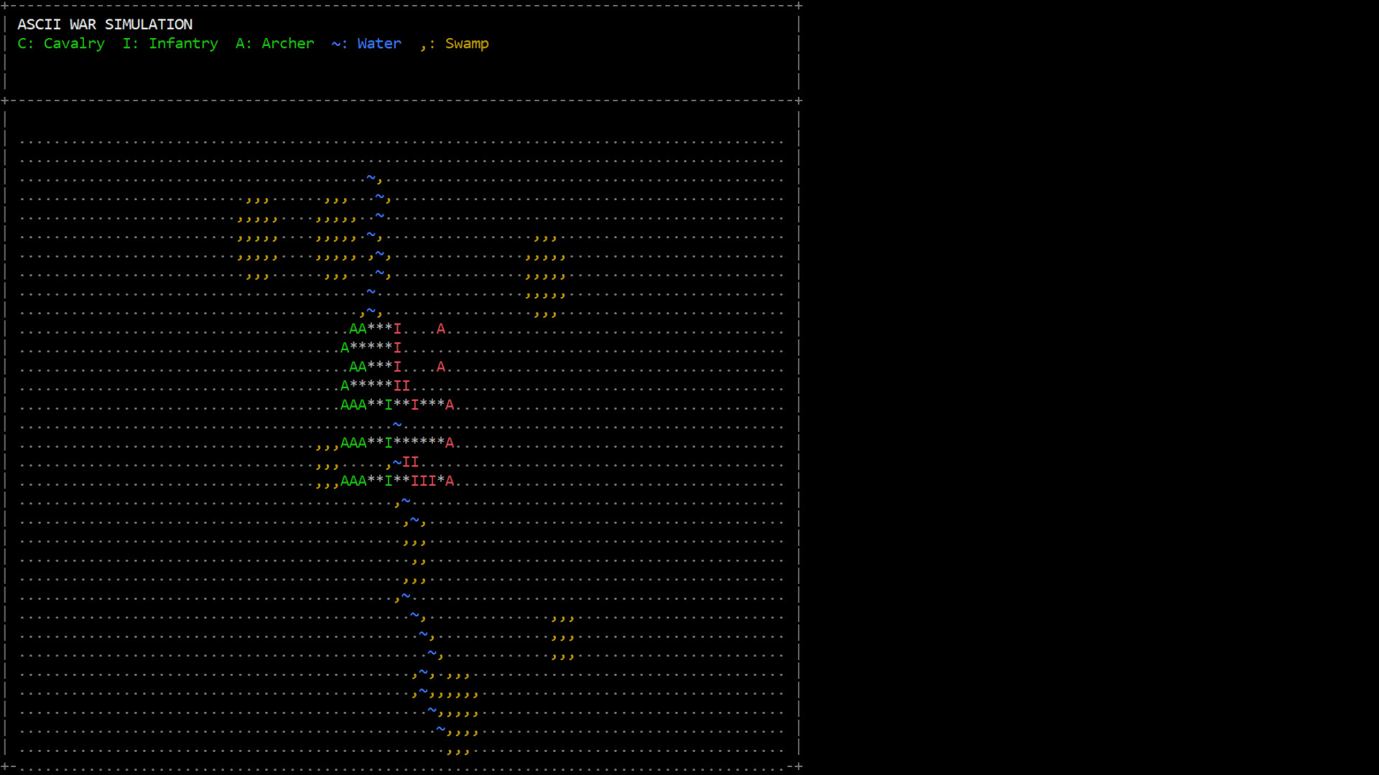Click the small swamp patch in the lower right area
Image resolution: width=1379 pixels, height=775 pixels.
(562, 637)
